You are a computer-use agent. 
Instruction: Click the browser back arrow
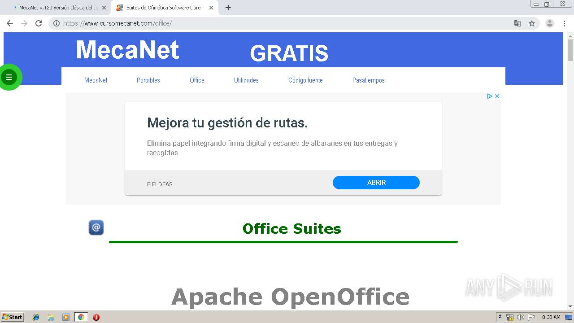point(10,23)
